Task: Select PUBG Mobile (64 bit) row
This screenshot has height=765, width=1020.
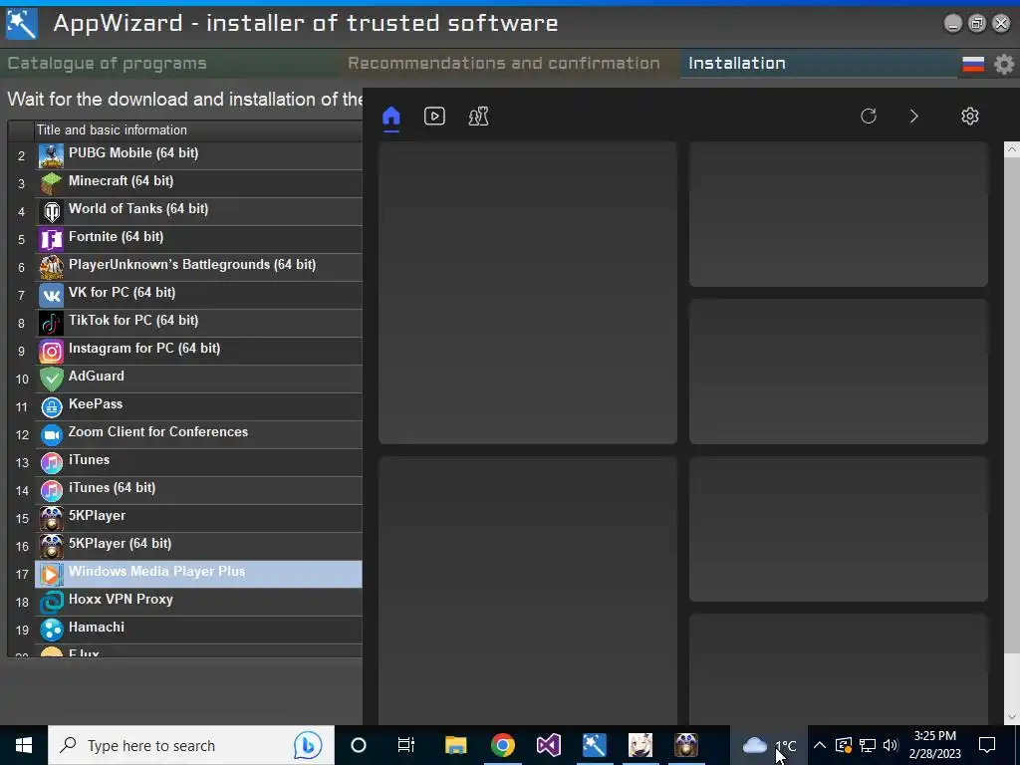Action: [198, 156]
